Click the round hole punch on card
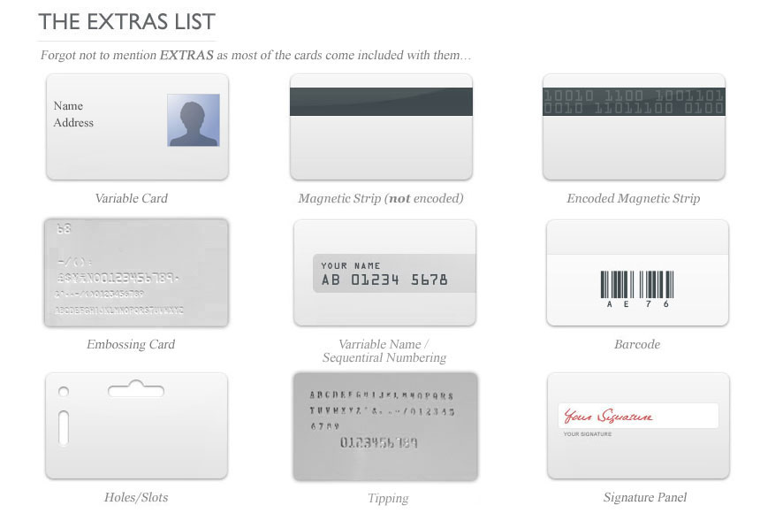The image size is (783, 513). coord(64,392)
